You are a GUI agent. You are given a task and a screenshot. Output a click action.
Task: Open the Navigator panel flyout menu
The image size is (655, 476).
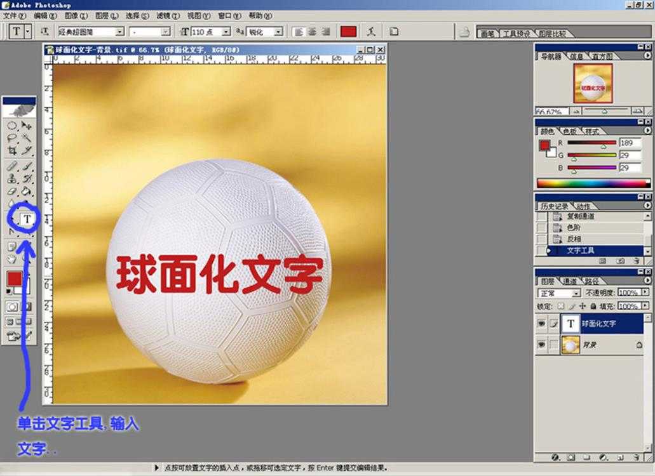(x=647, y=55)
